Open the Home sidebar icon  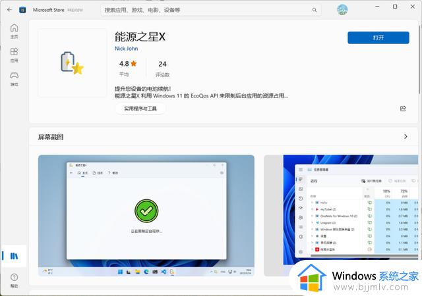(14, 31)
